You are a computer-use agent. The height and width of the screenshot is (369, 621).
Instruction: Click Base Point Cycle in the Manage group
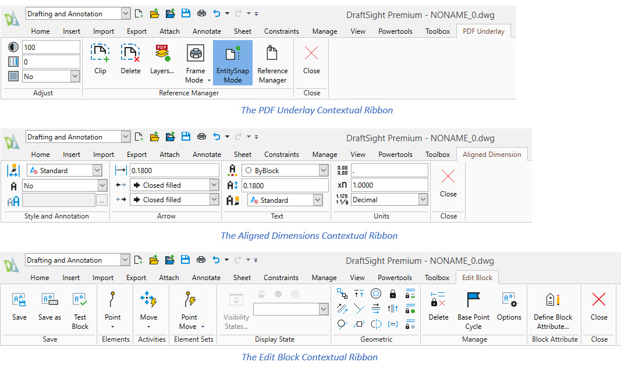pyautogui.click(x=473, y=308)
